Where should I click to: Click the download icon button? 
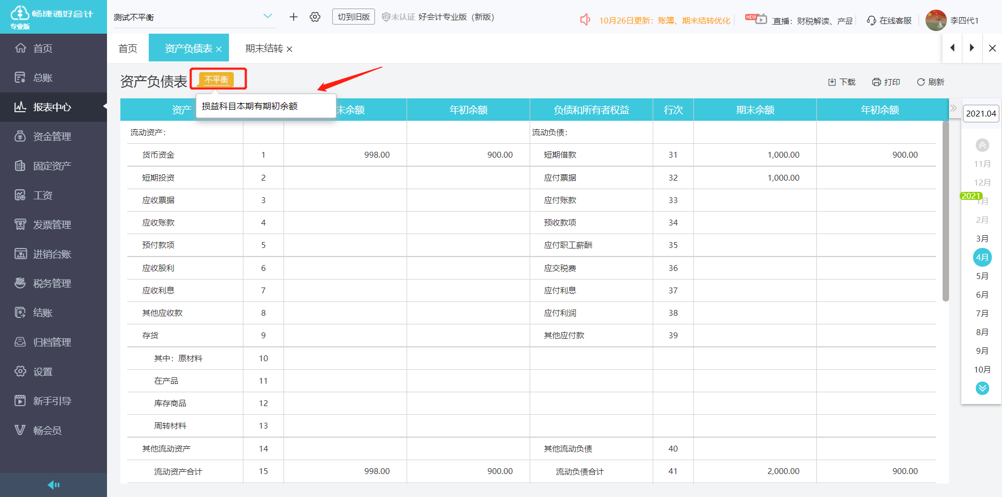coord(842,82)
